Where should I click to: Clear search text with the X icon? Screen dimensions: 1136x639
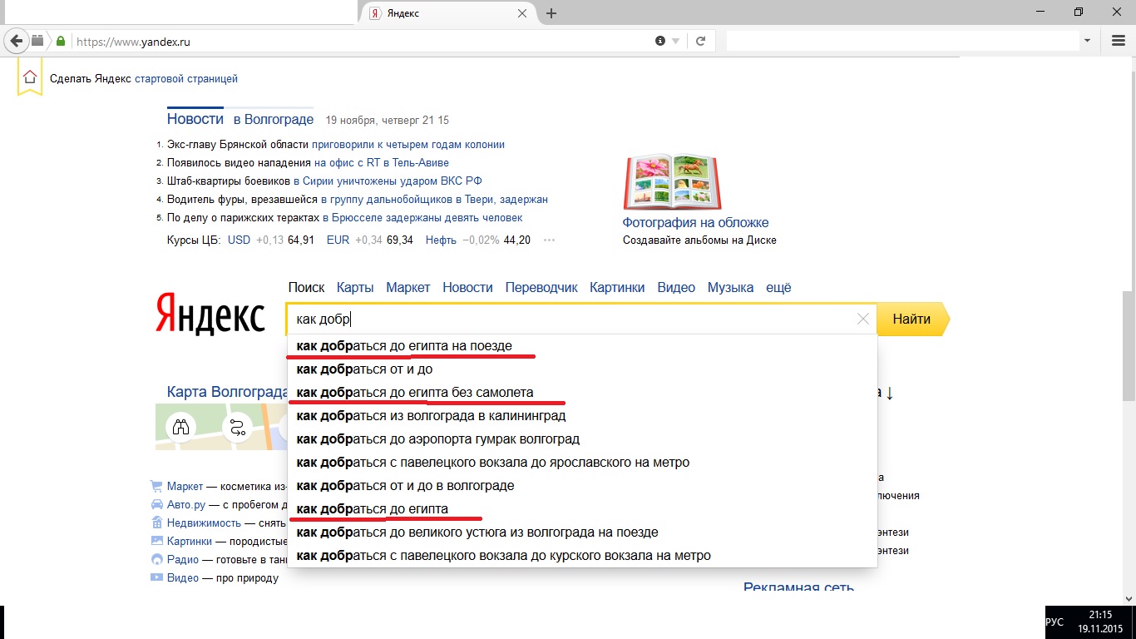coord(862,319)
